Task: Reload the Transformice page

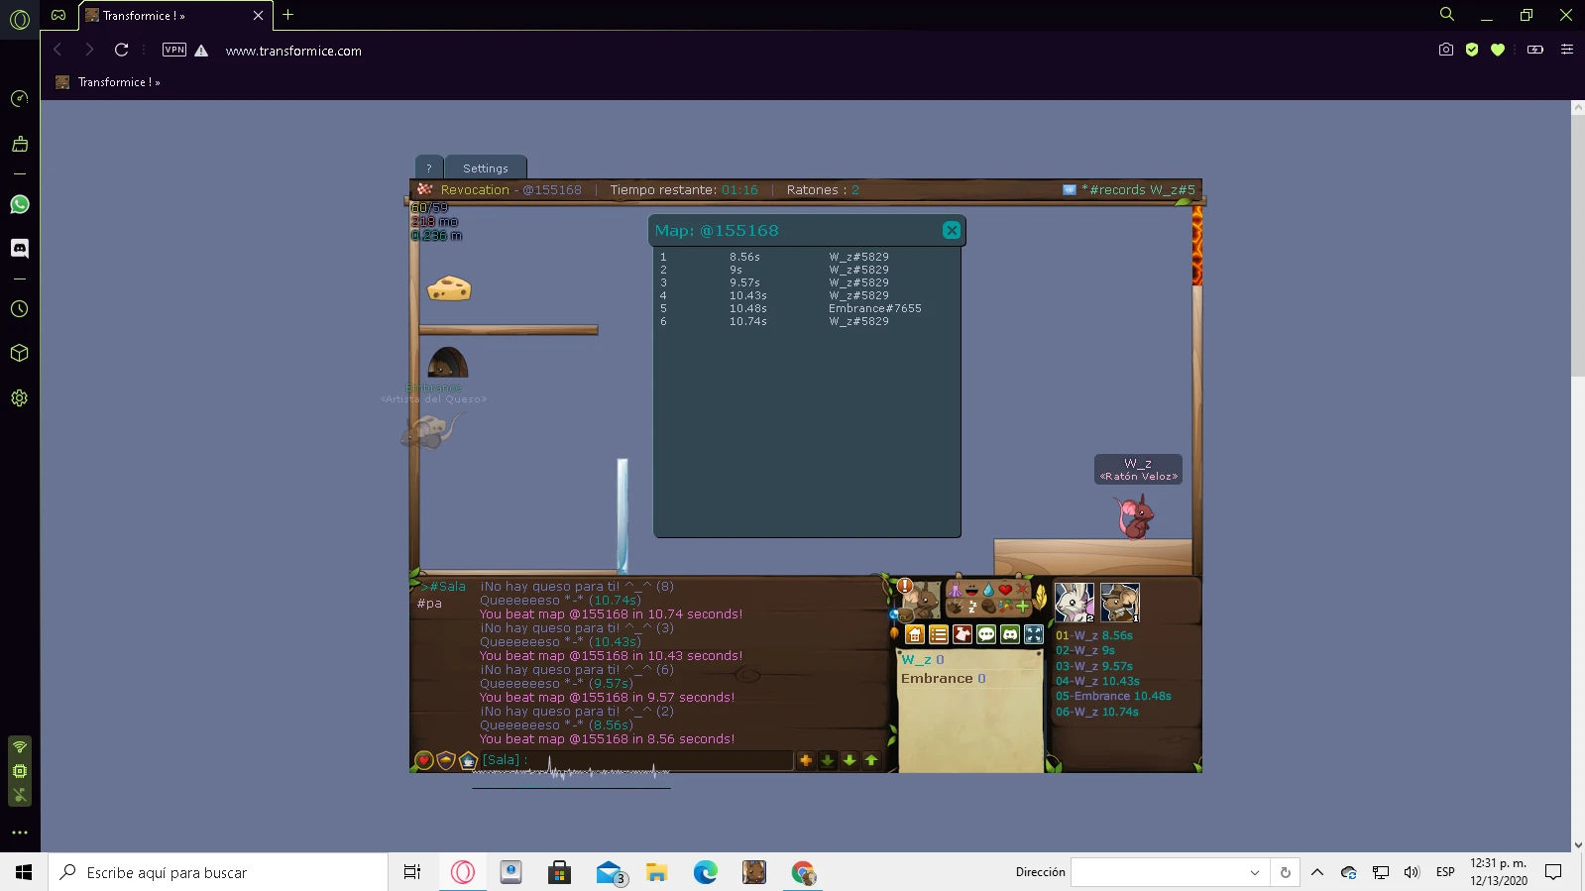Action: [x=121, y=50]
